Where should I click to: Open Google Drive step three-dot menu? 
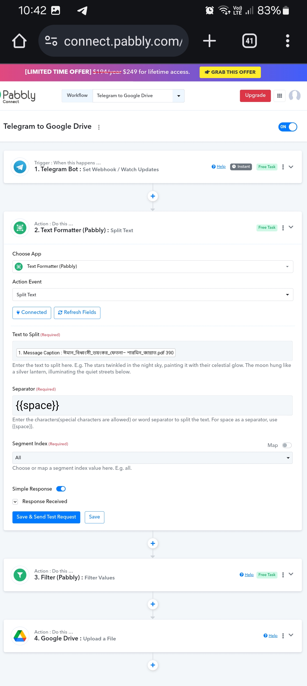coord(283,636)
